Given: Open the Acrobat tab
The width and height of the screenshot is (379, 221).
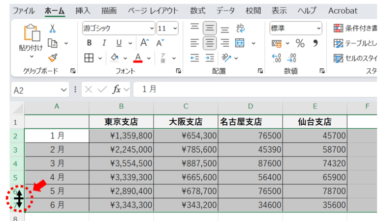Looking at the screenshot, I should pos(343,11).
